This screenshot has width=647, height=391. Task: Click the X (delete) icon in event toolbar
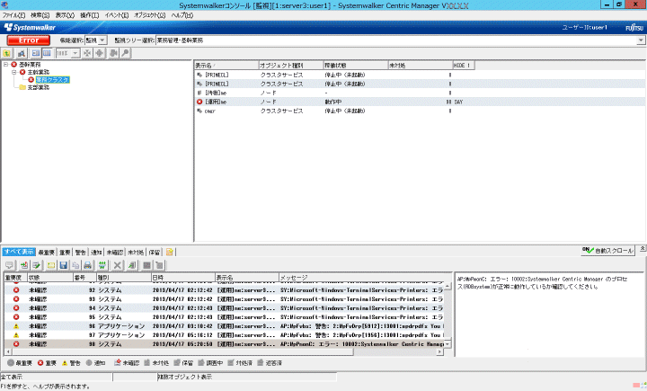(118, 266)
